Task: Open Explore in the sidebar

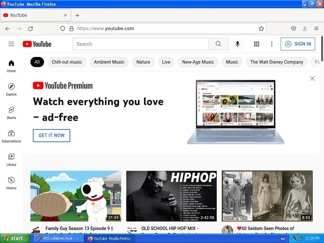Action: [11, 90]
